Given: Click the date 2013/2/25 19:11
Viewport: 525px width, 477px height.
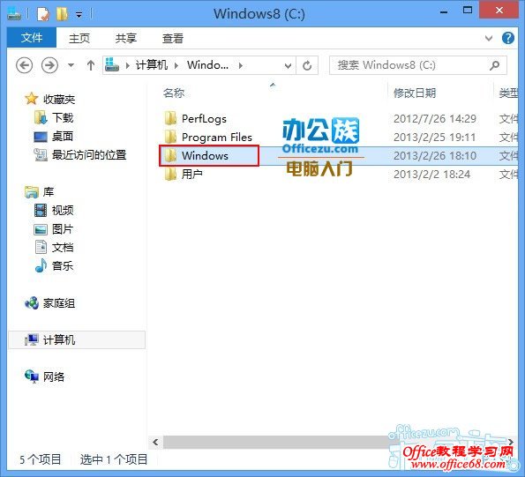Looking at the screenshot, I should (435, 138).
